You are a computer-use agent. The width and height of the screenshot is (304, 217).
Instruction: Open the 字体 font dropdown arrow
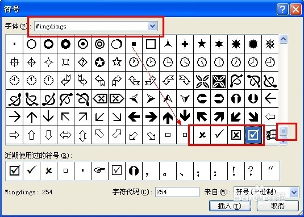(153, 26)
